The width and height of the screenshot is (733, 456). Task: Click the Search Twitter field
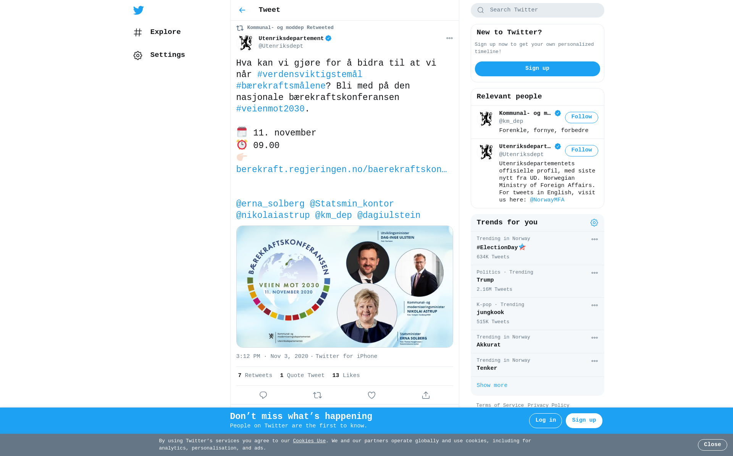537,10
